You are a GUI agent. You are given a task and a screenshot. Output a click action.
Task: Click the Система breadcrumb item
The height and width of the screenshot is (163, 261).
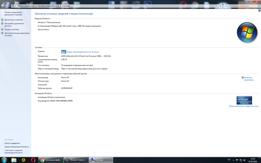(66, 6)
